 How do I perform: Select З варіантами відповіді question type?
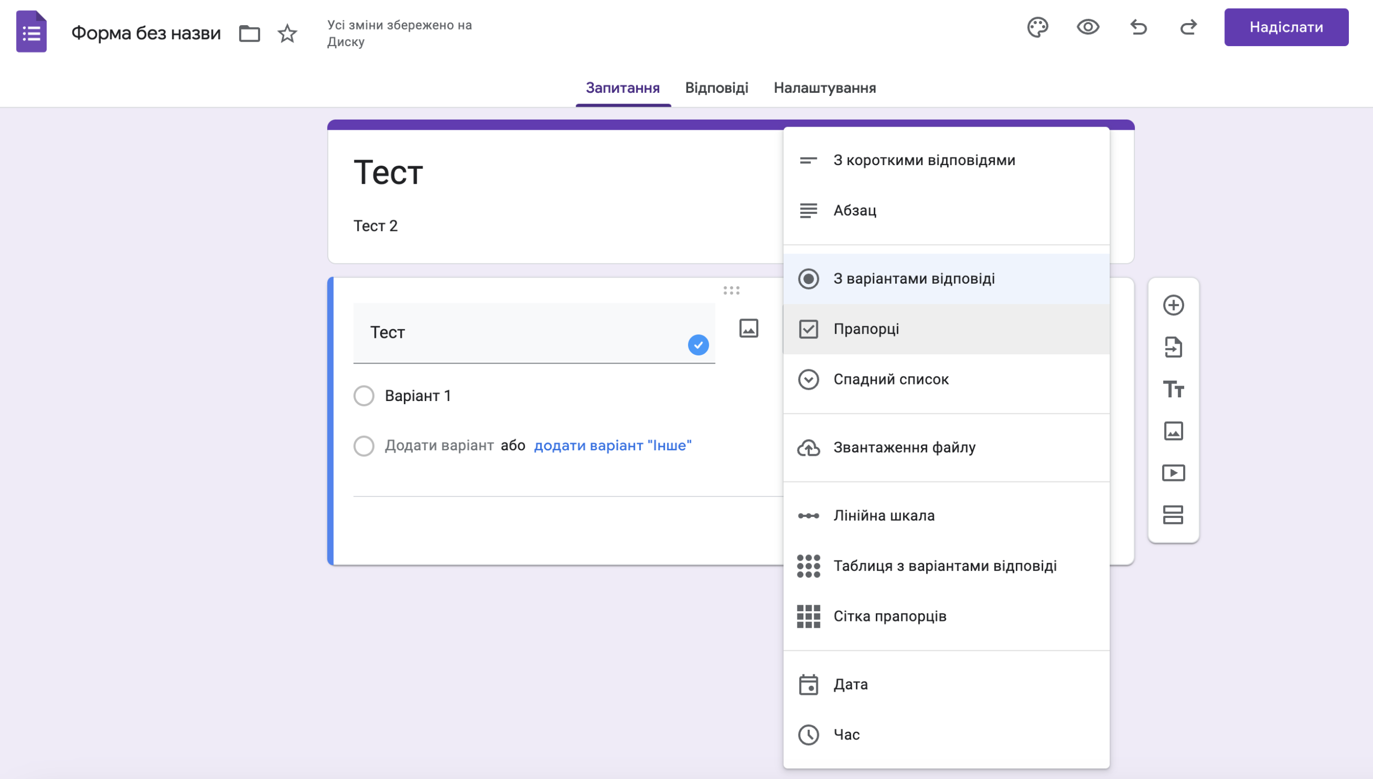tap(946, 279)
